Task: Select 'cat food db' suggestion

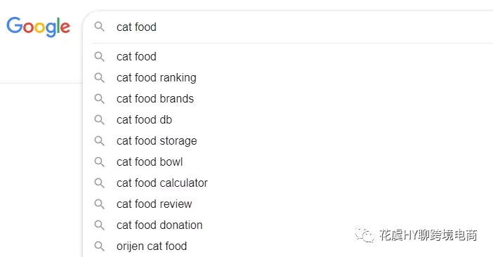Action: pos(288,119)
